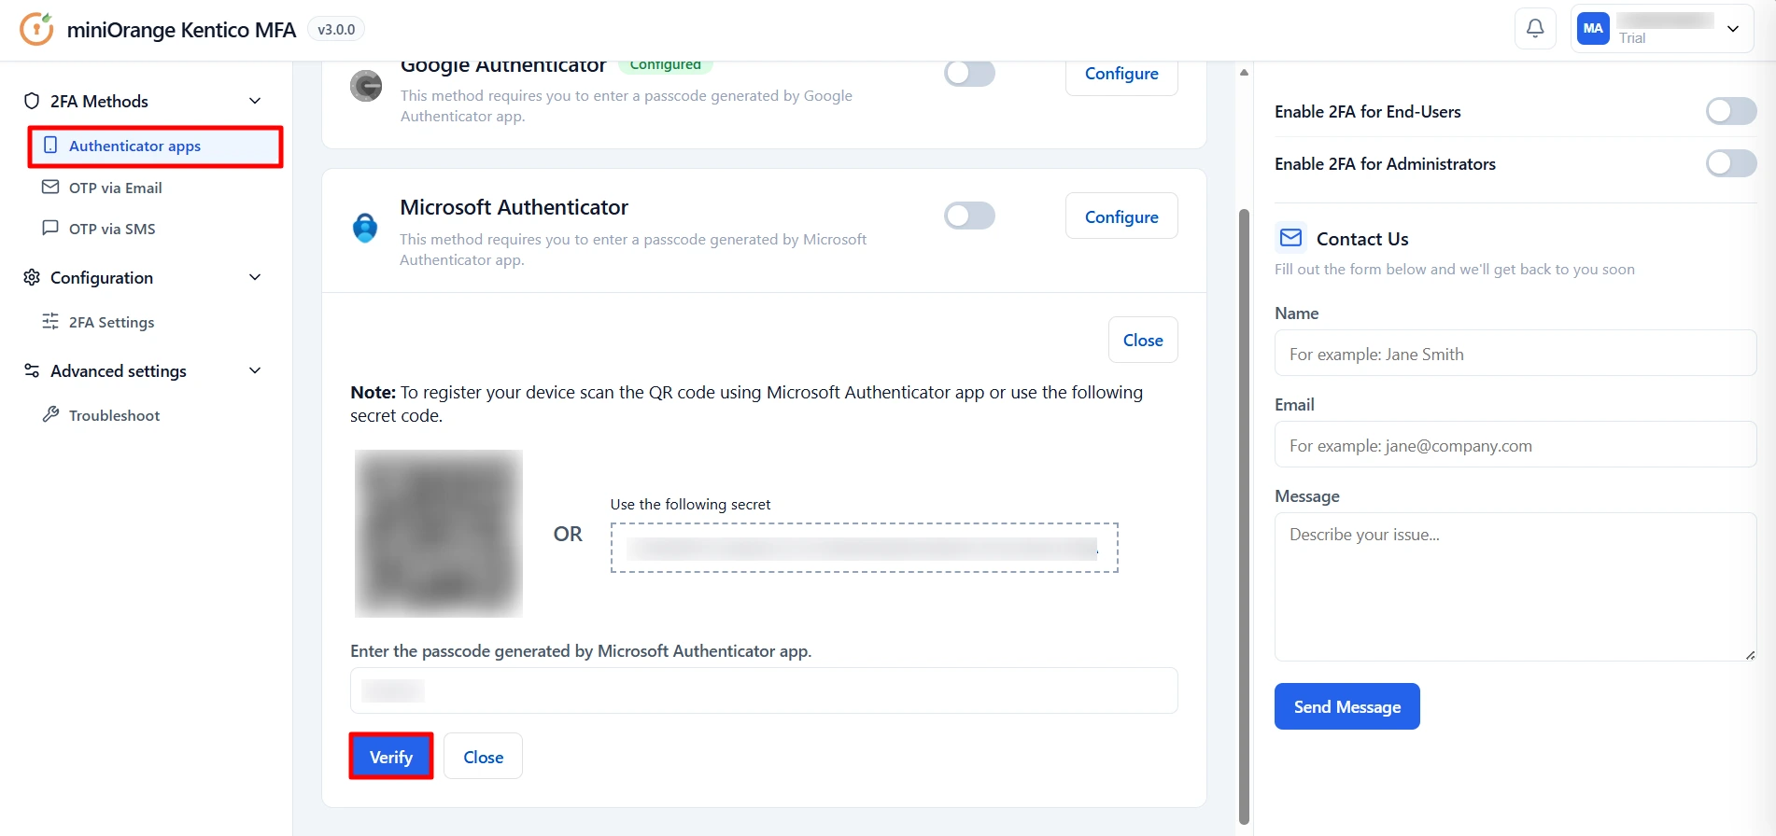Click the Troubleshoot wrench icon
The width and height of the screenshot is (1776, 836).
[x=50, y=414]
